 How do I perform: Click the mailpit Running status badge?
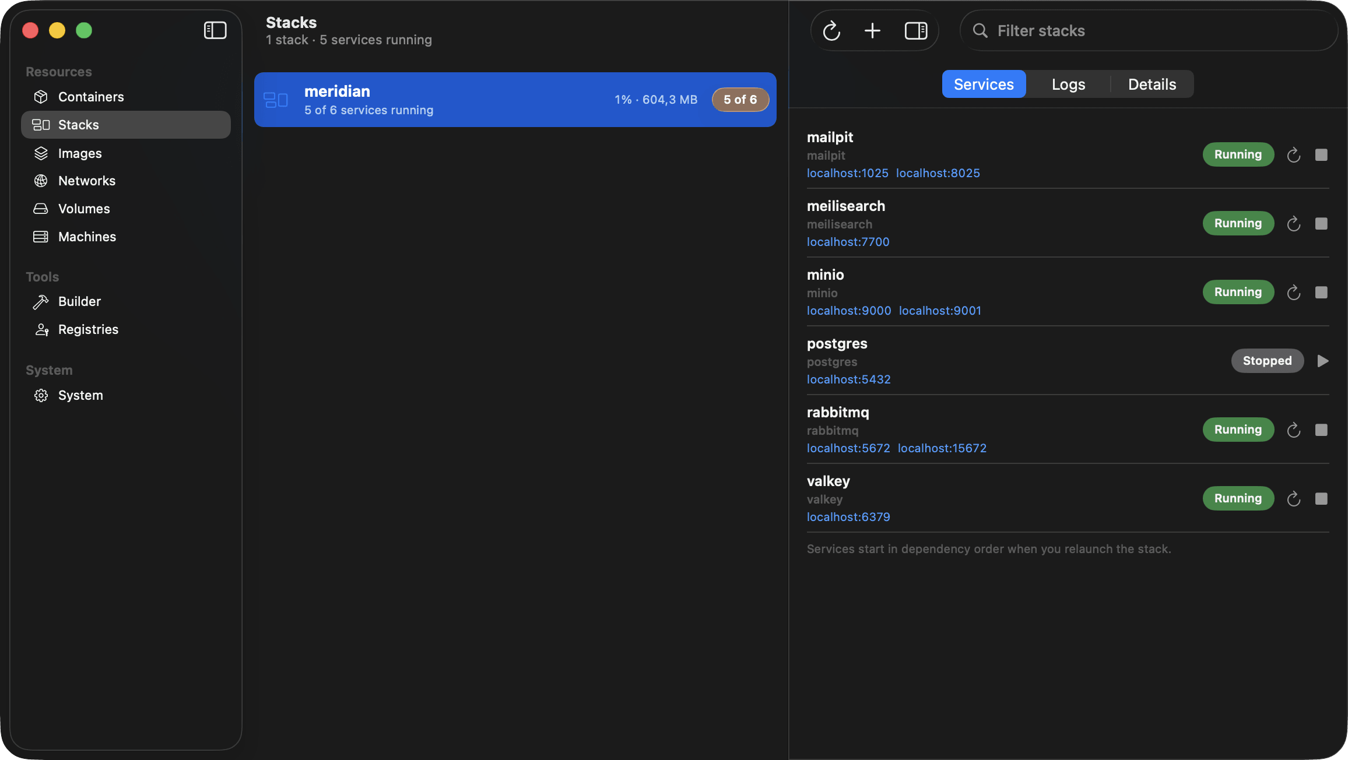coord(1238,154)
